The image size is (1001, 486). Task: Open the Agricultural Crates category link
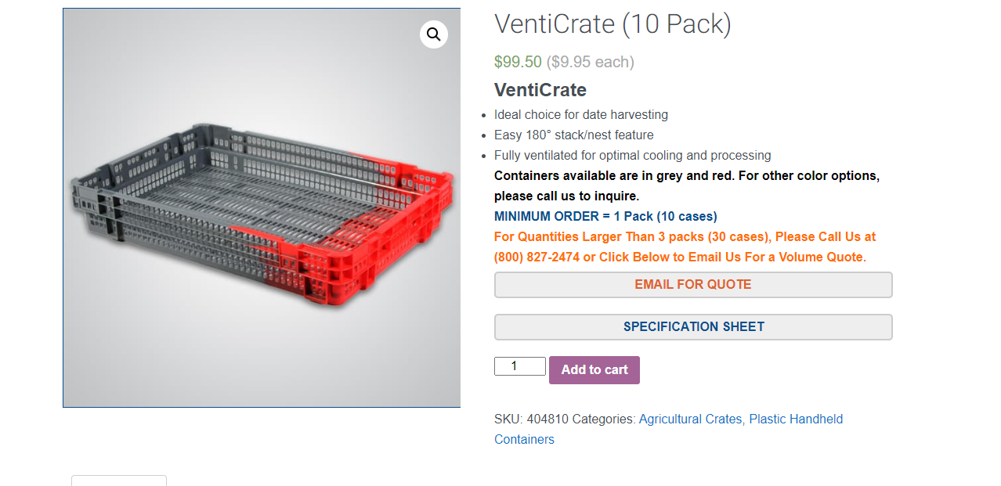point(690,419)
